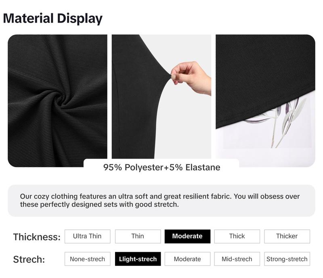Open the twisted ribbed fabric photo

pos(57,101)
